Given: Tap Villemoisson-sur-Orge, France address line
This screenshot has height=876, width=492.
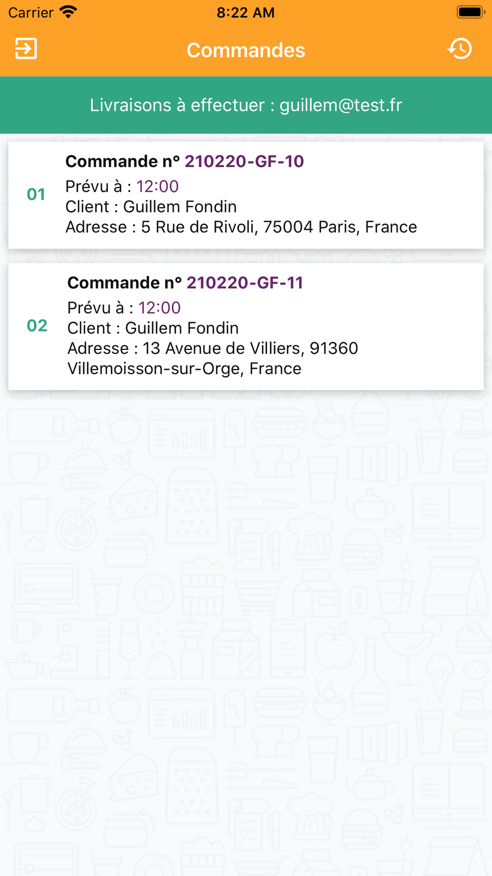Looking at the screenshot, I should (x=184, y=369).
